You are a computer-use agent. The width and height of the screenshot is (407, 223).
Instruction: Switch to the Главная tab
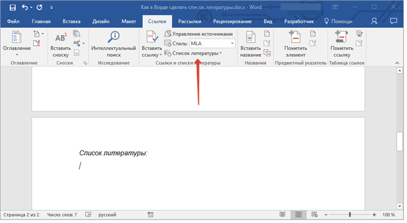pos(41,21)
